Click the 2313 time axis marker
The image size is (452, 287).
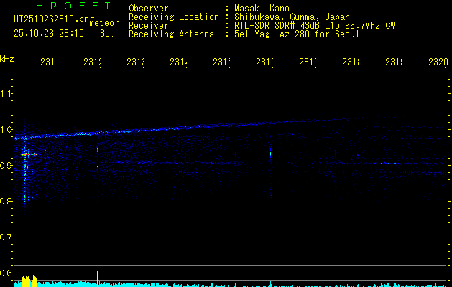pos(136,62)
